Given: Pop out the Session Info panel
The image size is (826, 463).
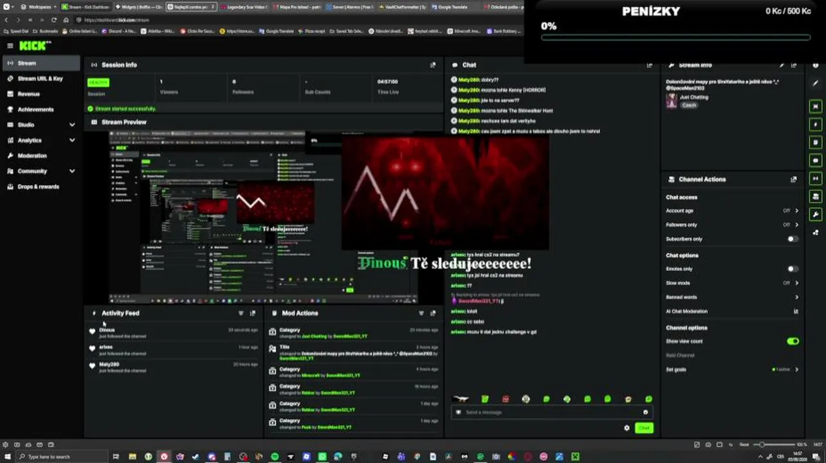Looking at the screenshot, I should [433, 65].
